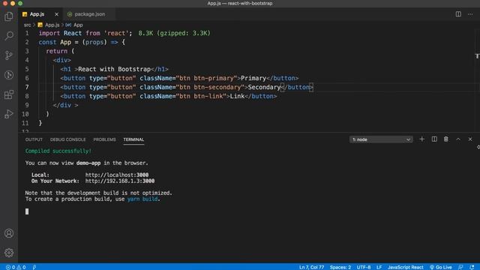480x270 pixels.
Task: Click the 'return (' statement on line 3
Action: 60,51
